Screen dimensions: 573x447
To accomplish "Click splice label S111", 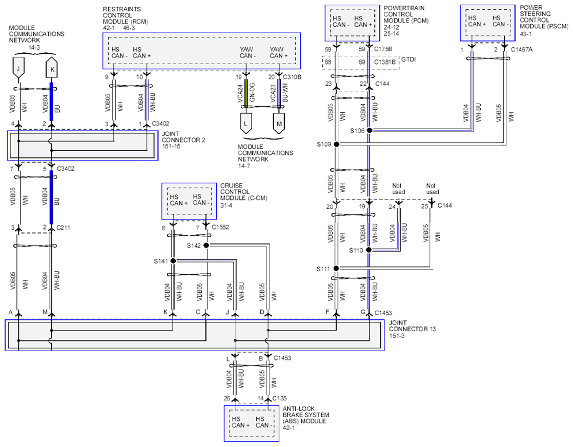I will pyautogui.click(x=323, y=269).
